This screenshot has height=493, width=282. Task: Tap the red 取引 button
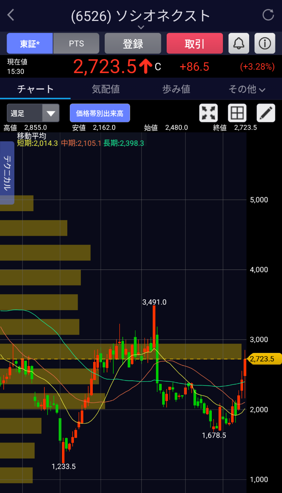coord(195,44)
